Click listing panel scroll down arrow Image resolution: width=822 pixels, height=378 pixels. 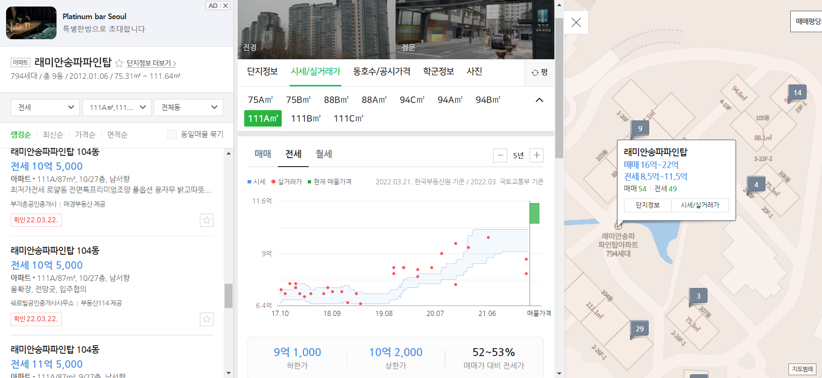coord(228,373)
